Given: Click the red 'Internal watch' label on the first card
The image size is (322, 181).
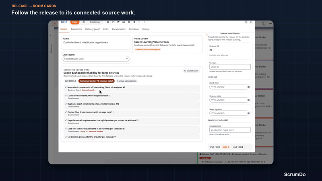Looking at the screenshot, I should pyautogui.click(x=88, y=90).
